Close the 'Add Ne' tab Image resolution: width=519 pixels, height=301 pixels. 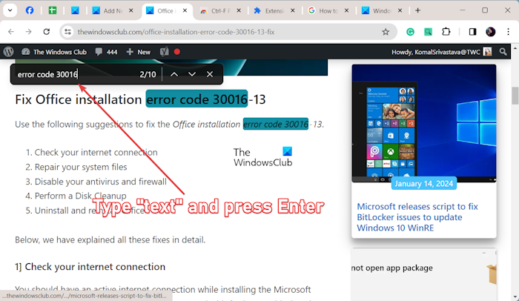[131, 10]
